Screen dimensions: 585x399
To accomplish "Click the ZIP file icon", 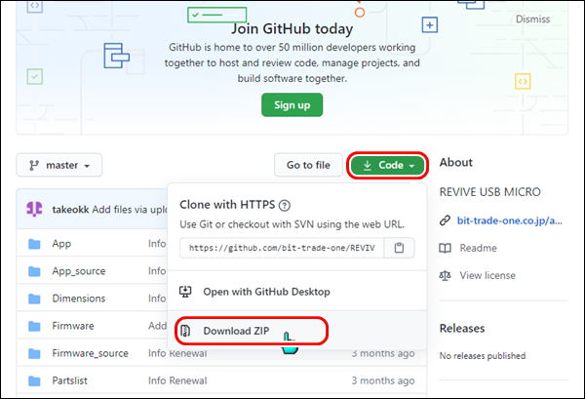I will 185,331.
